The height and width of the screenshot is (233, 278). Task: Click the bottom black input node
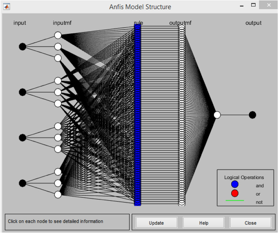pyautogui.click(x=22, y=183)
